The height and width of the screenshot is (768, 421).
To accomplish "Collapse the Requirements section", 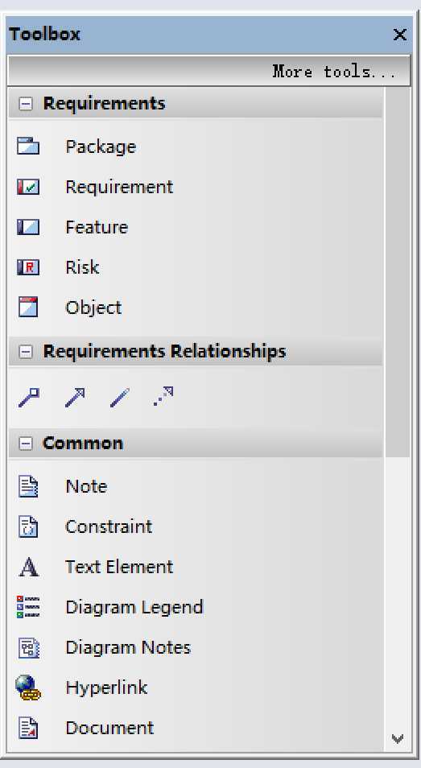I will point(26,103).
